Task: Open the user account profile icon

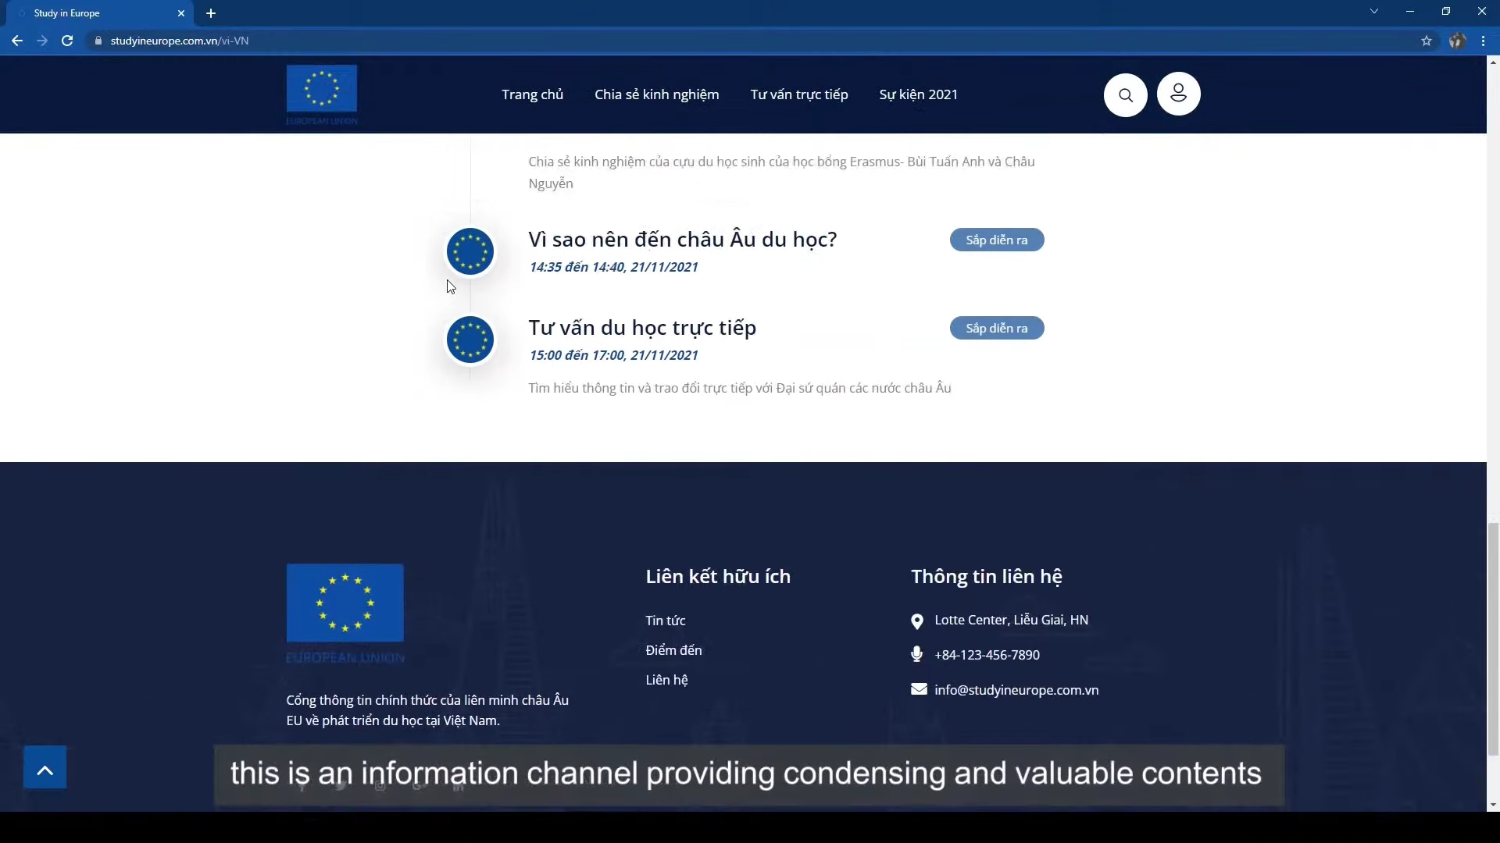Action: [x=1178, y=94]
